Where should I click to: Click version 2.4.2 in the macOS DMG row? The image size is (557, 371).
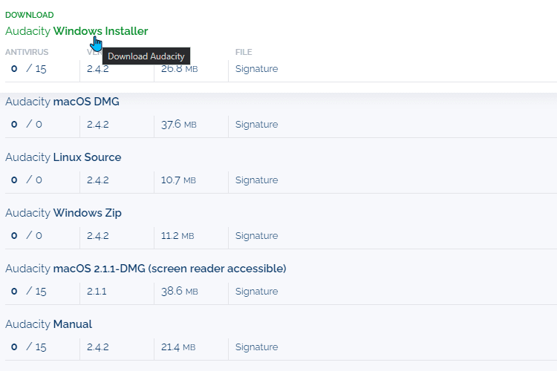point(98,125)
